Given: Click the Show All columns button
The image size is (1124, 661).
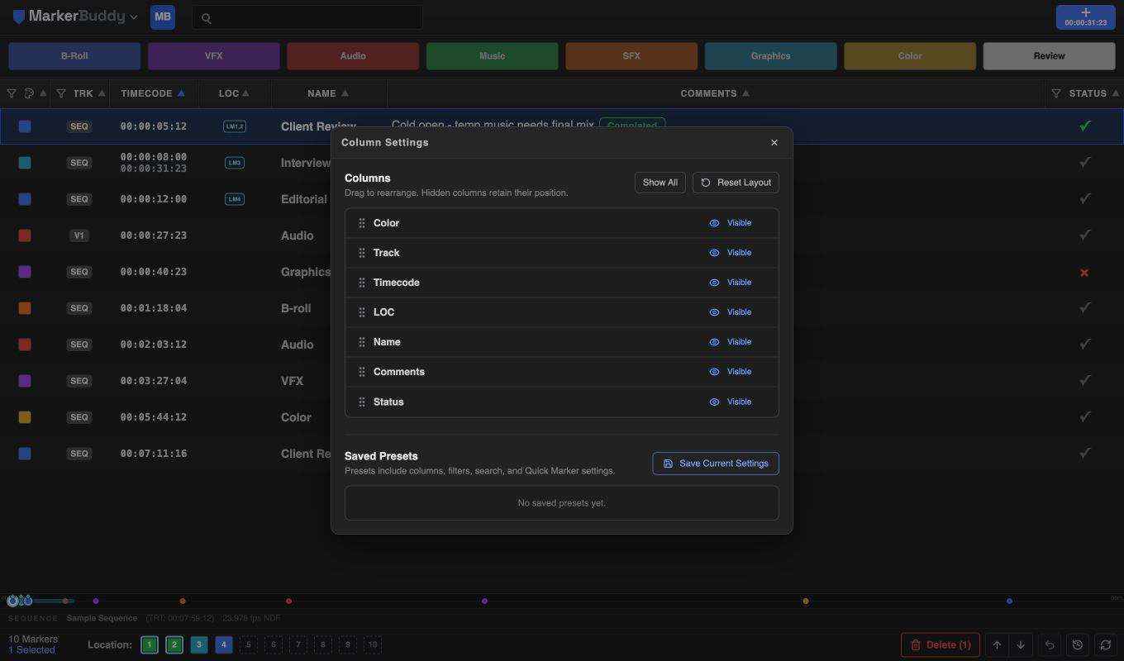Looking at the screenshot, I should click(x=660, y=183).
